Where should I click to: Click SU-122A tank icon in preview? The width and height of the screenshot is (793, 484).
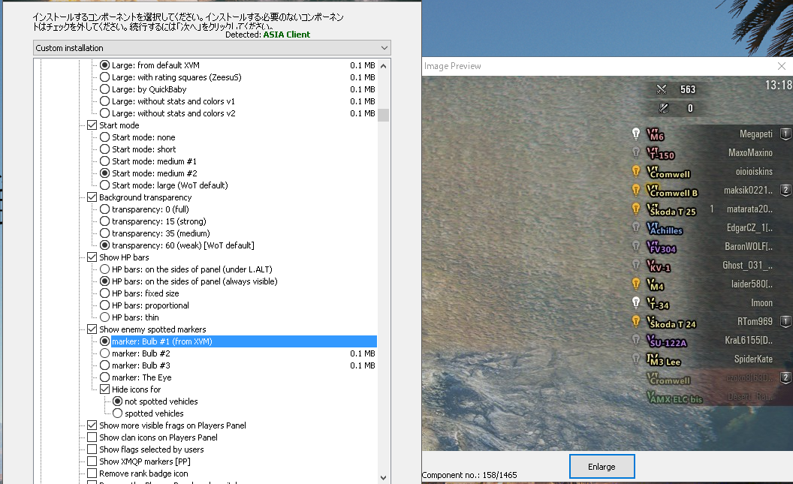click(x=667, y=341)
